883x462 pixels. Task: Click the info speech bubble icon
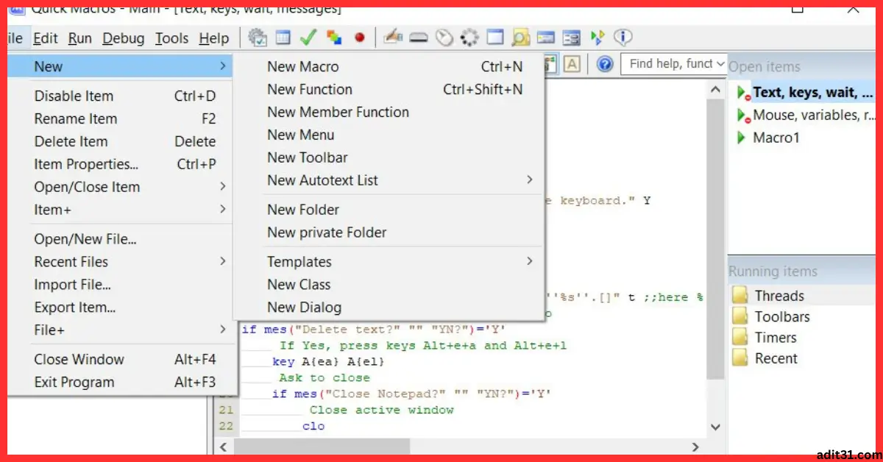tap(623, 38)
